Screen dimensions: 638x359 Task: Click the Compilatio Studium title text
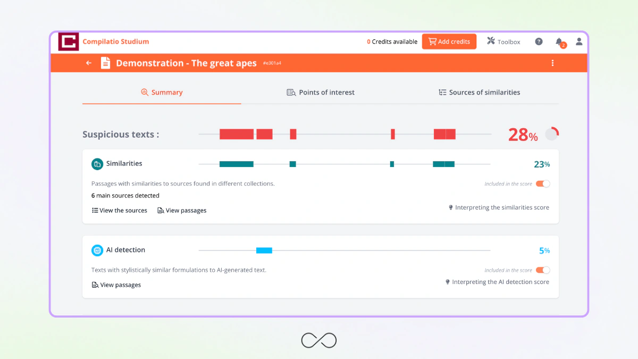116,41
